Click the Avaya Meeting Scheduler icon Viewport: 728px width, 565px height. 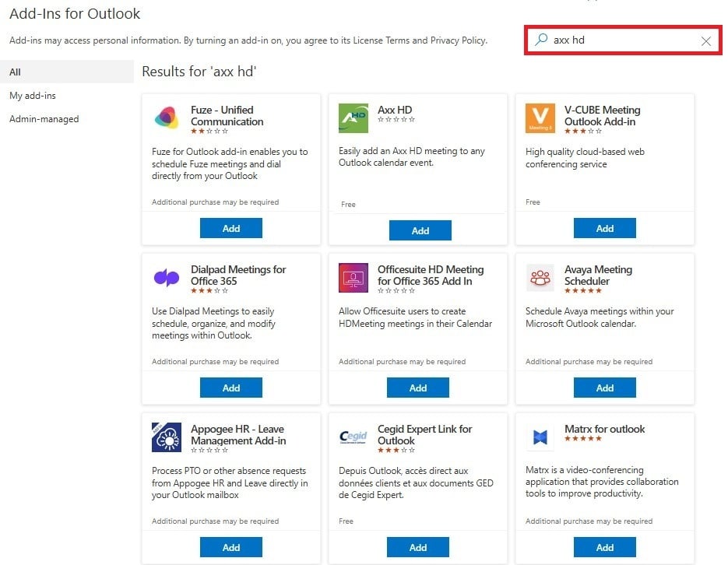540,277
